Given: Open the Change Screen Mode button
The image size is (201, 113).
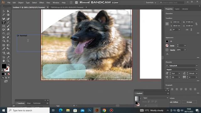Looking at the screenshot, I should click(6, 81).
